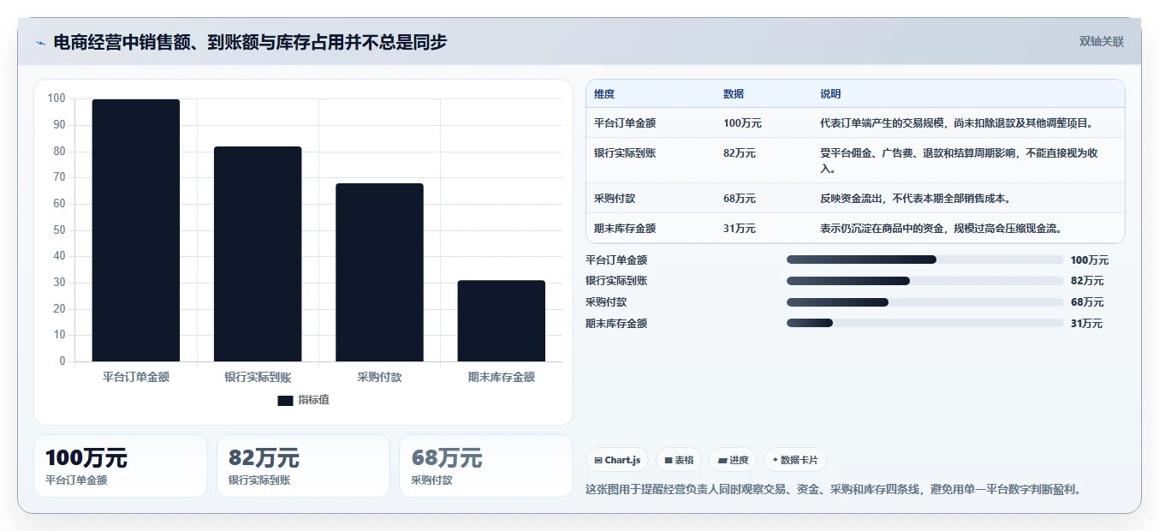Viewport: 1159px width, 531px height.
Task: Click the 31万元 progress bar
Action: click(924, 323)
